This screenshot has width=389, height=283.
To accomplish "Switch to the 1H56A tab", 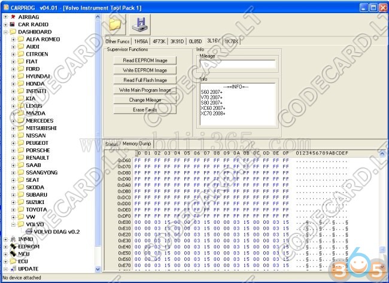I will click(141, 41).
